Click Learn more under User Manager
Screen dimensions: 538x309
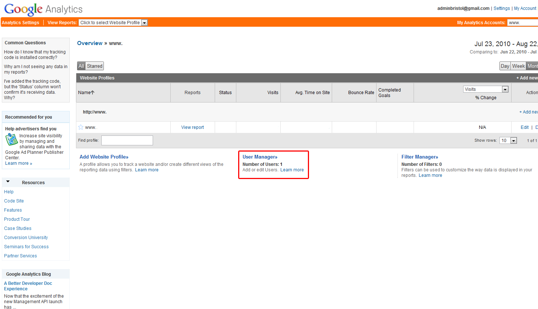tap(292, 170)
